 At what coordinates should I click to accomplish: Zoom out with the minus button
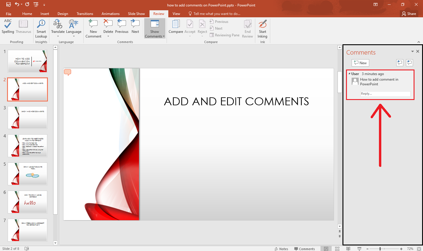click(x=367, y=249)
